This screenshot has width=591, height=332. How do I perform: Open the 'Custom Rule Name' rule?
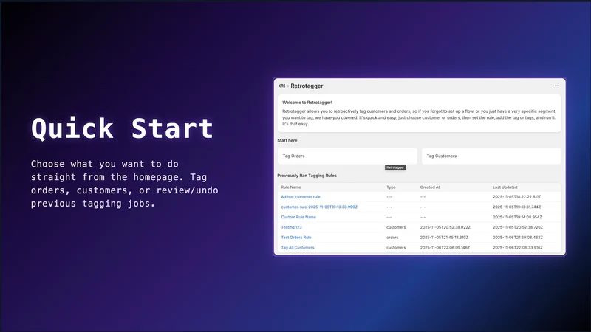(298, 217)
